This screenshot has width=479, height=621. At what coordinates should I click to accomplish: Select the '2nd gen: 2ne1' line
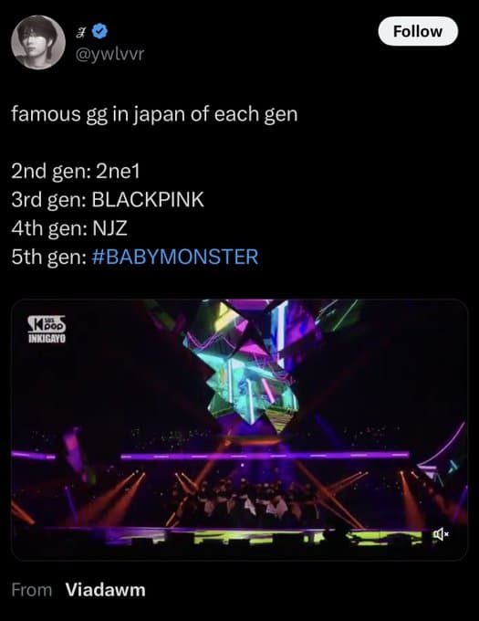(76, 171)
